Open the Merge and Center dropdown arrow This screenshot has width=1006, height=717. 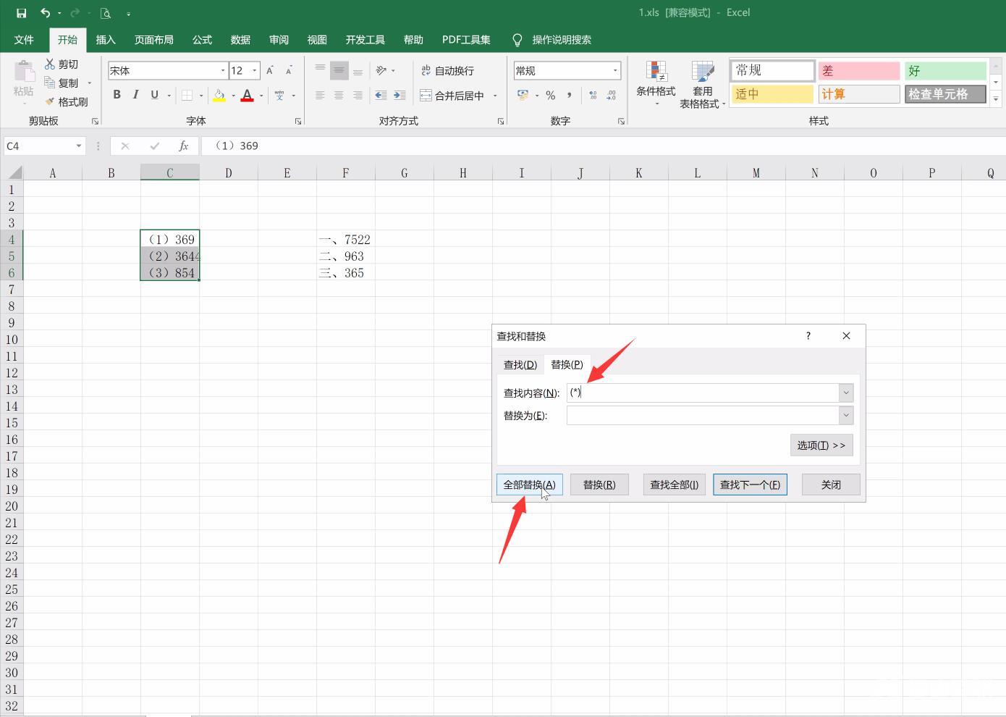tap(495, 95)
